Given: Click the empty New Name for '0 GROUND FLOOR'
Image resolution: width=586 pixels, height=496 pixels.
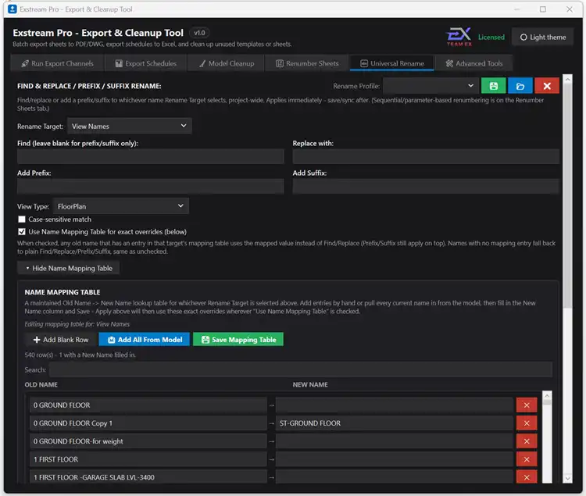Looking at the screenshot, I should coord(395,405).
